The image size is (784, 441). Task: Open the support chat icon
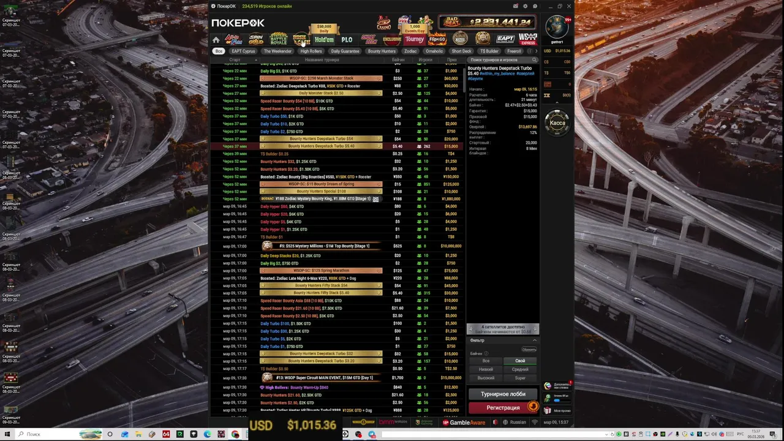(535, 6)
